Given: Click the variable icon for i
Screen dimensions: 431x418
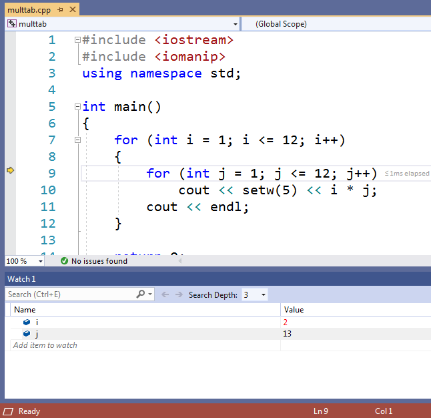Looking at the screenshot, I should point(27,322).
